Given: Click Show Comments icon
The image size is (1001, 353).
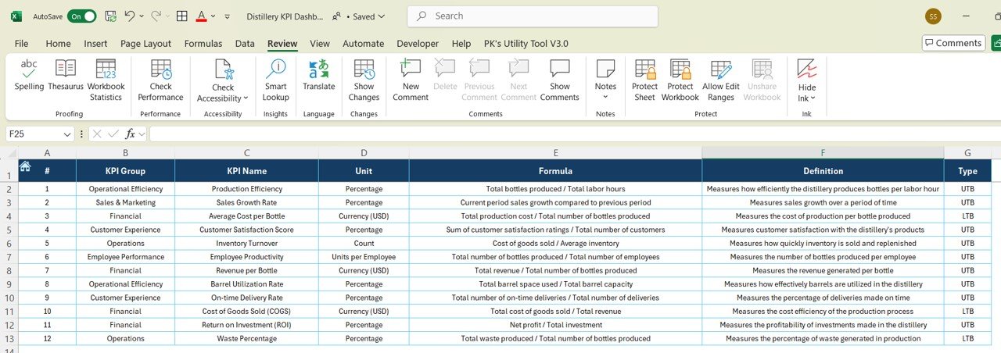Looking at the screenshot, I should coord(560,69).
